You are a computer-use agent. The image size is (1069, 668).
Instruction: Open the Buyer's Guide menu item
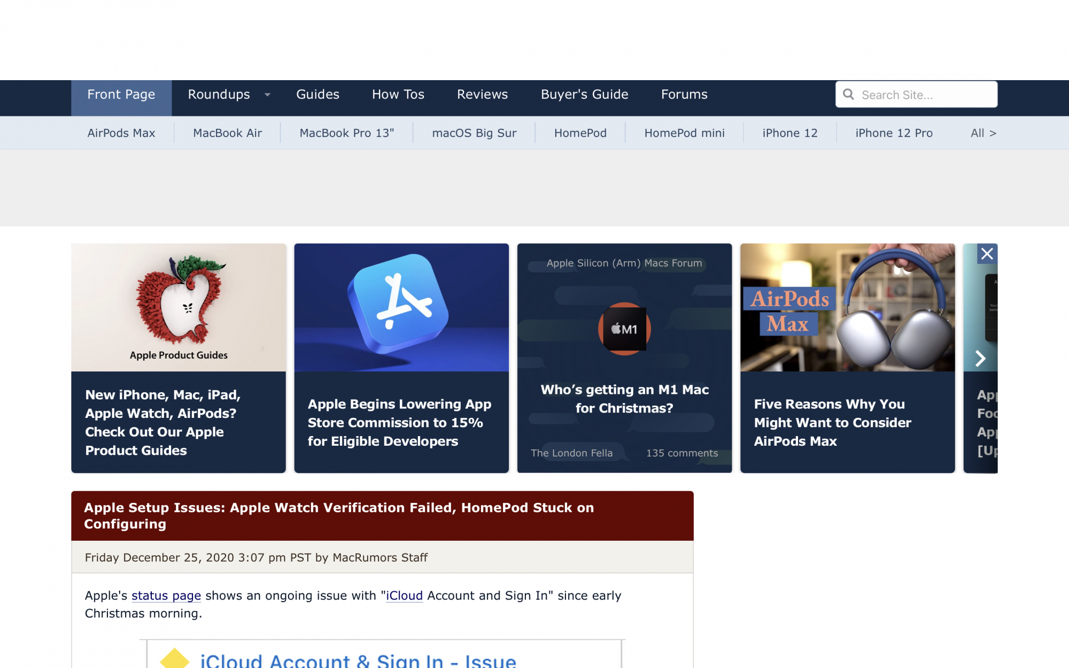(584, 95)
